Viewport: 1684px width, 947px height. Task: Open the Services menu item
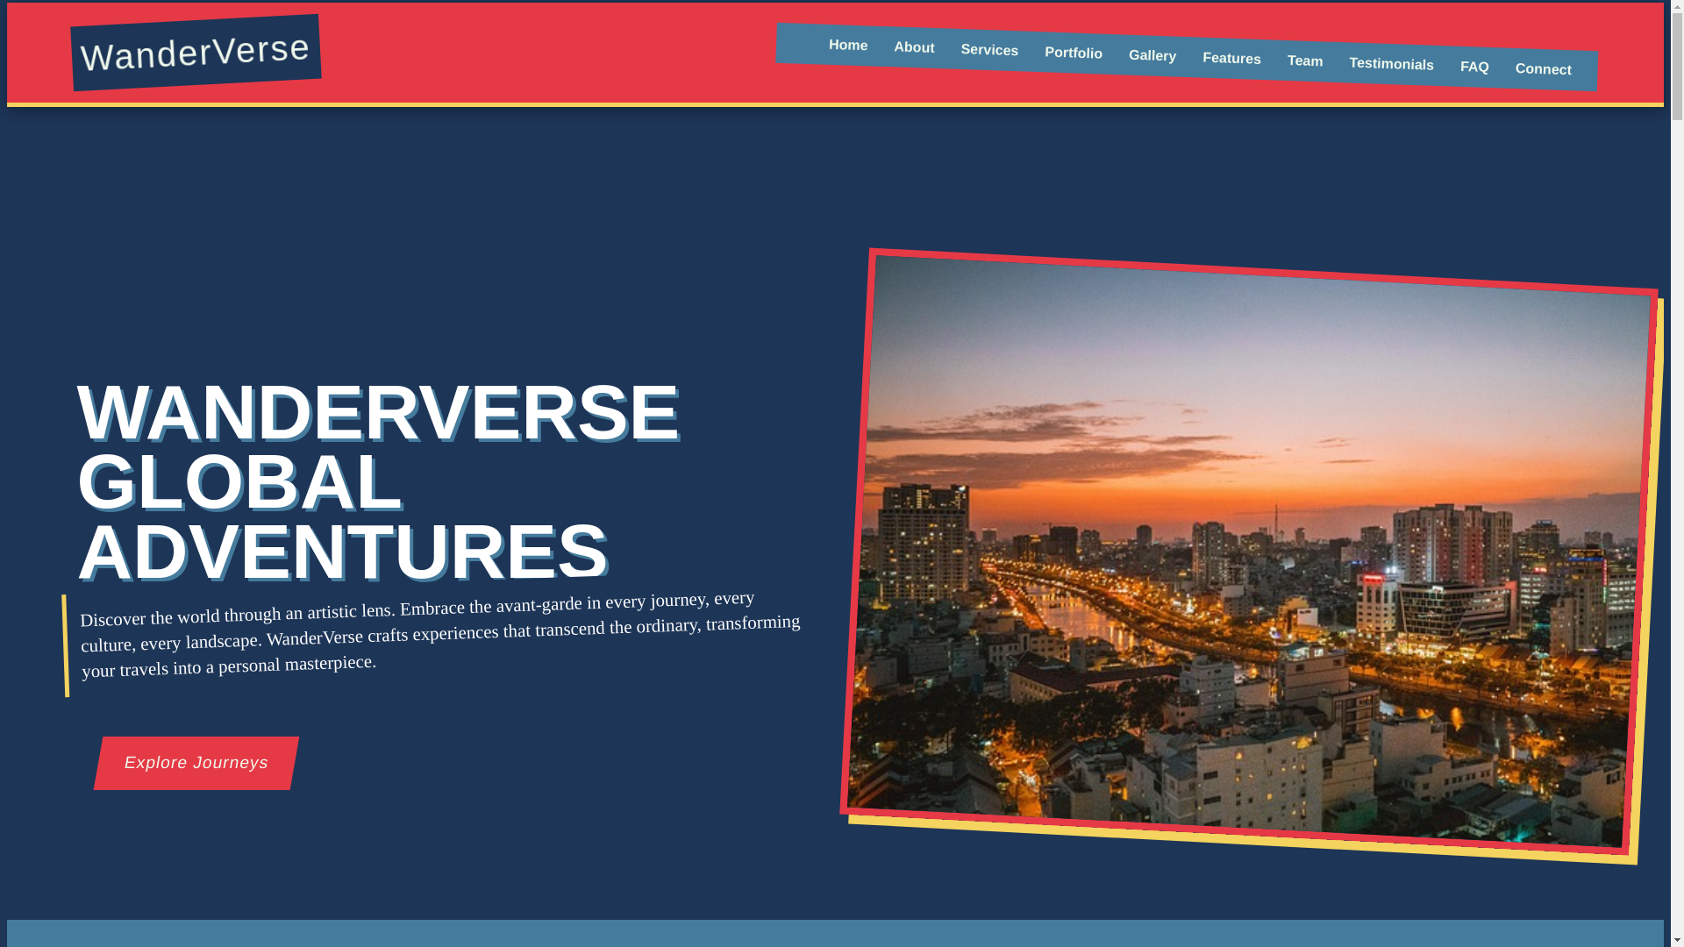(x=989, y=51)
